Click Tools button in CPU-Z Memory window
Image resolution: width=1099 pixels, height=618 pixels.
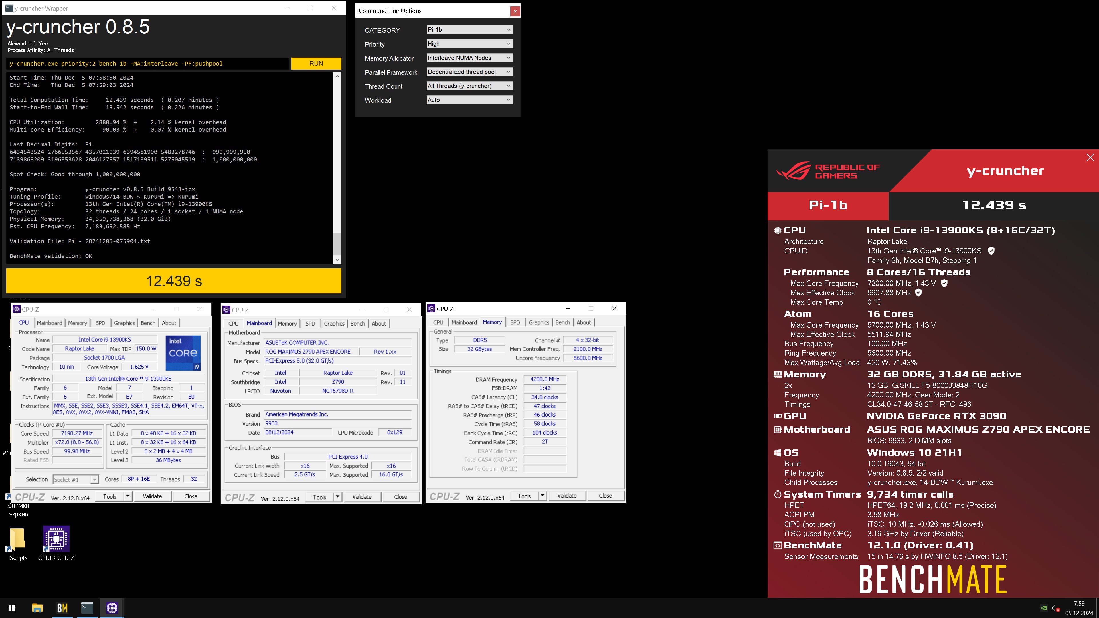click(x=524, y=496)
